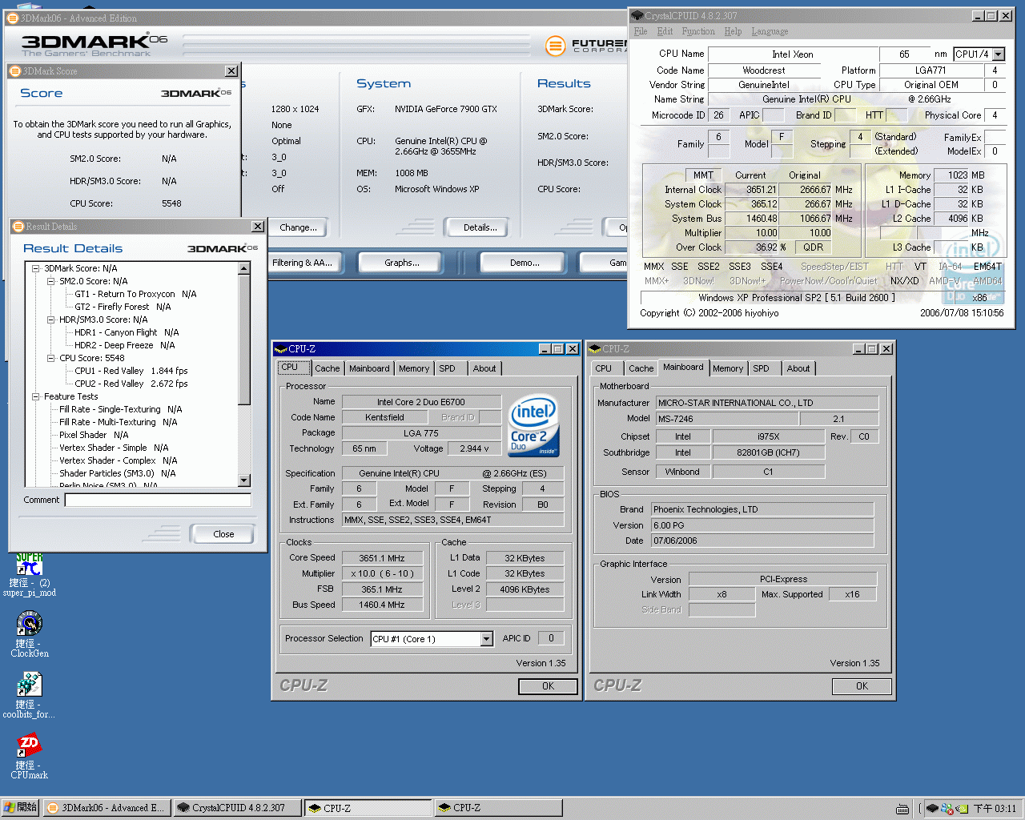This screenshot has width=1025, height=820.
Task: Open the Start button on the taskbar
Action: point(20,807)
